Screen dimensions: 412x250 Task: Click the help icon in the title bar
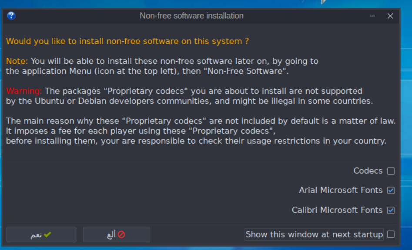(12, 16)
